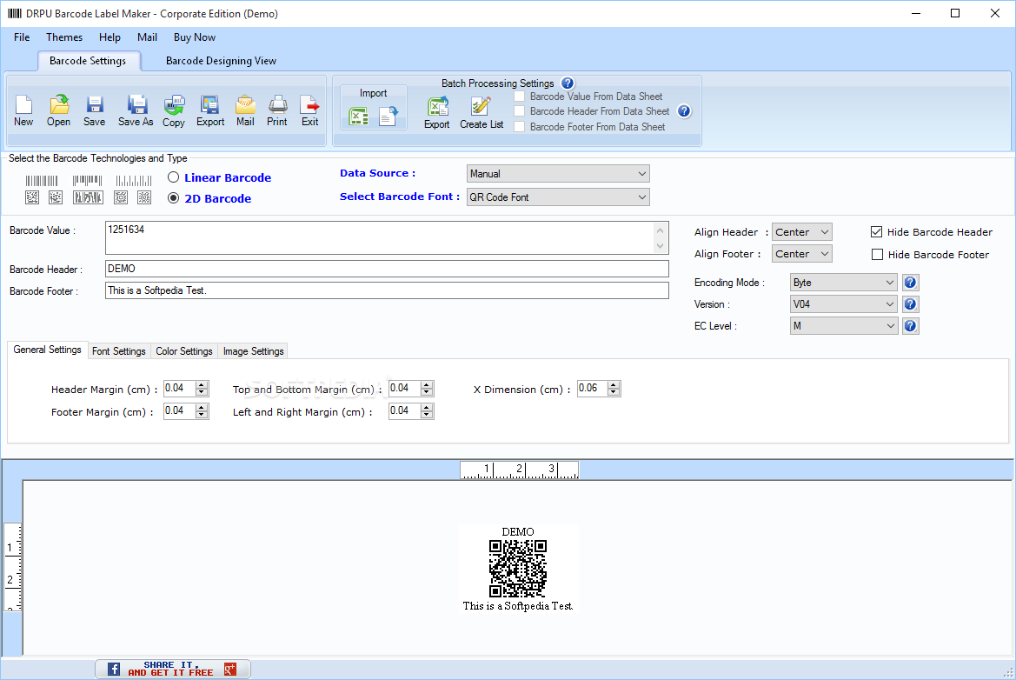This screenshot has height=680, width=1016.
Task: Open help icon for Version
Action: [x=910, y=304]
